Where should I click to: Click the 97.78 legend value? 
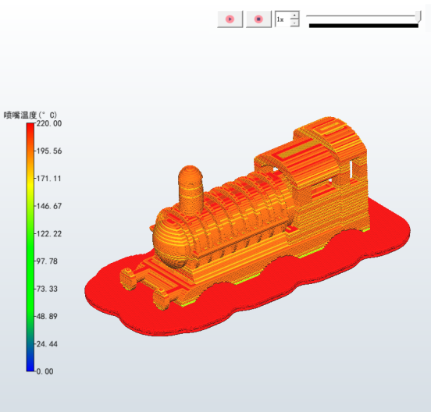47,261
